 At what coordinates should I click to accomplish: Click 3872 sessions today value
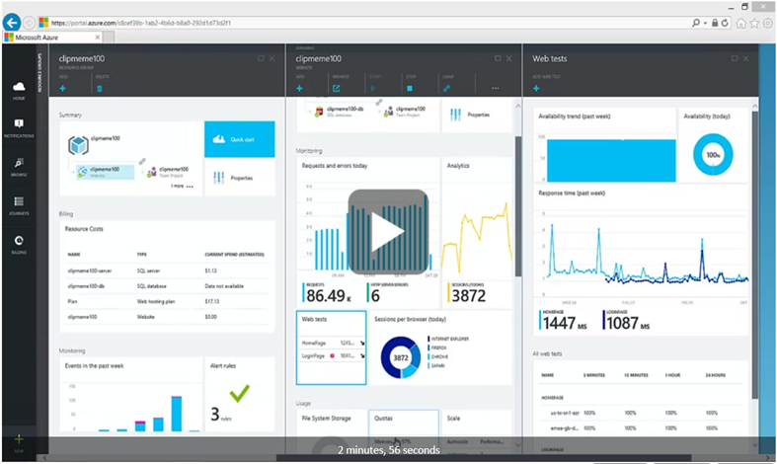pyautogui.click(x=469, y=296)
